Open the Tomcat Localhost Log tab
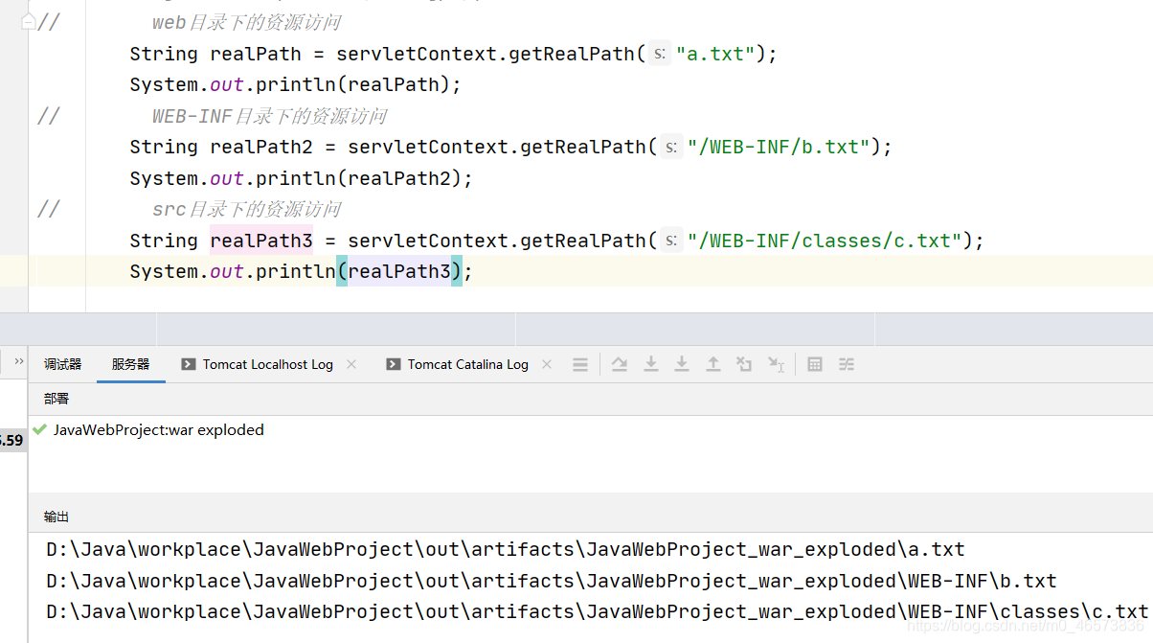The height and width of the screenshot is (643, 1153). 268,364
